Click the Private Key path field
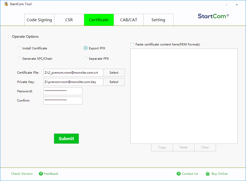 (73, 82)
